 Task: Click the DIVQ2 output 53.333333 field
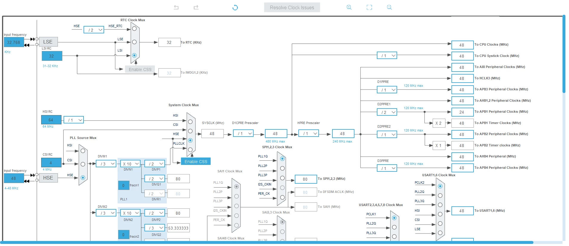(178, 228)
